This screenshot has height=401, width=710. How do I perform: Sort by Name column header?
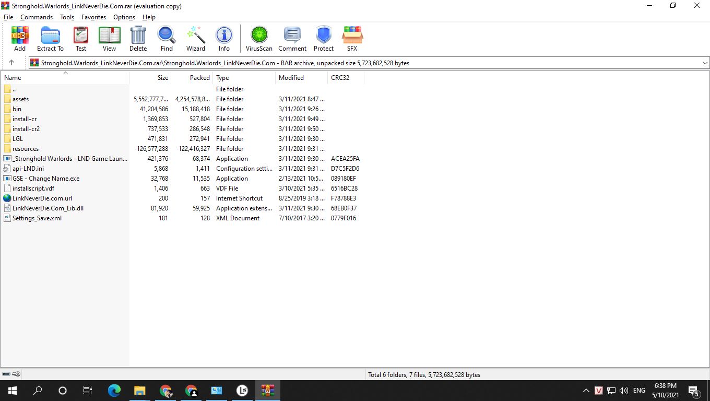[x=65, y=78]
